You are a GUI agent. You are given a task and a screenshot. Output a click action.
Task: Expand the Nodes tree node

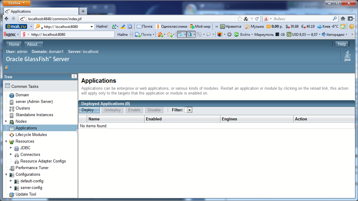[6, 121]
